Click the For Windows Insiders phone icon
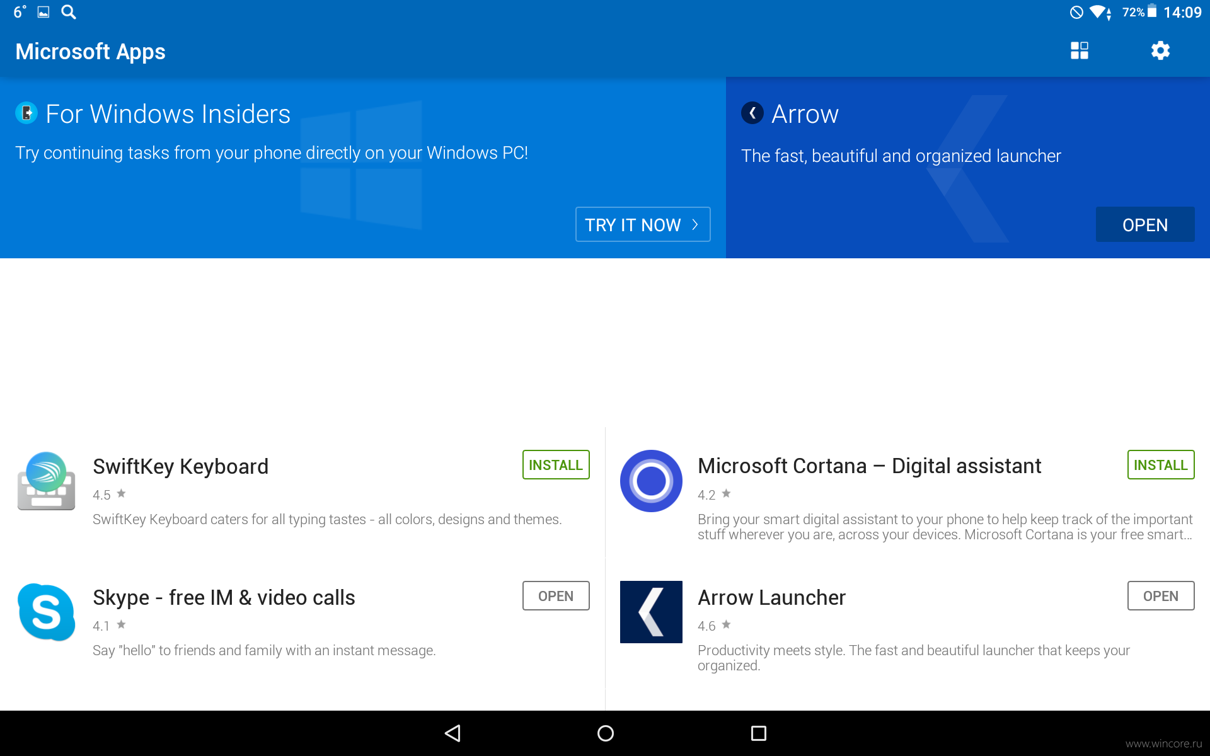This screenshot has height=756, width=1210. point(26,113)
